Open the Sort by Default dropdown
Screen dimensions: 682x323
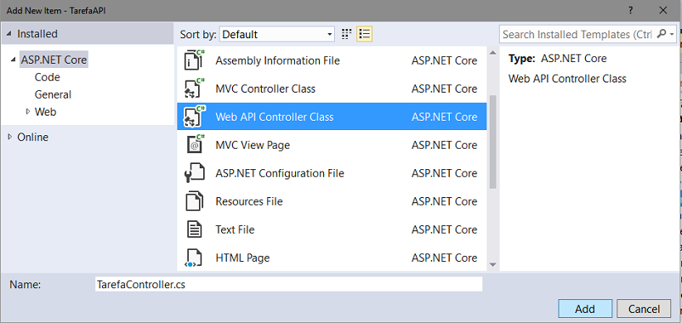coord(277,34)
